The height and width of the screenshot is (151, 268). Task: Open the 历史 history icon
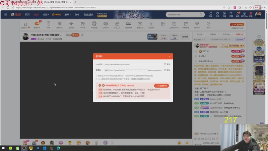pyautogui.click(x=211, y=14)
